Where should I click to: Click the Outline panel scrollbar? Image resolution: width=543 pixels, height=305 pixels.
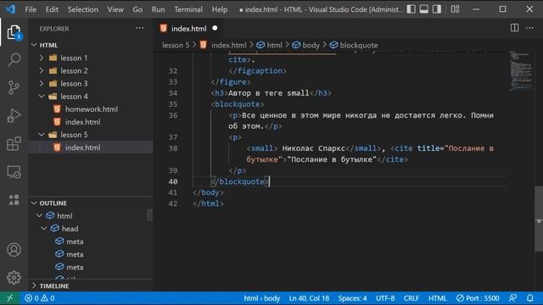coord(149,215)
